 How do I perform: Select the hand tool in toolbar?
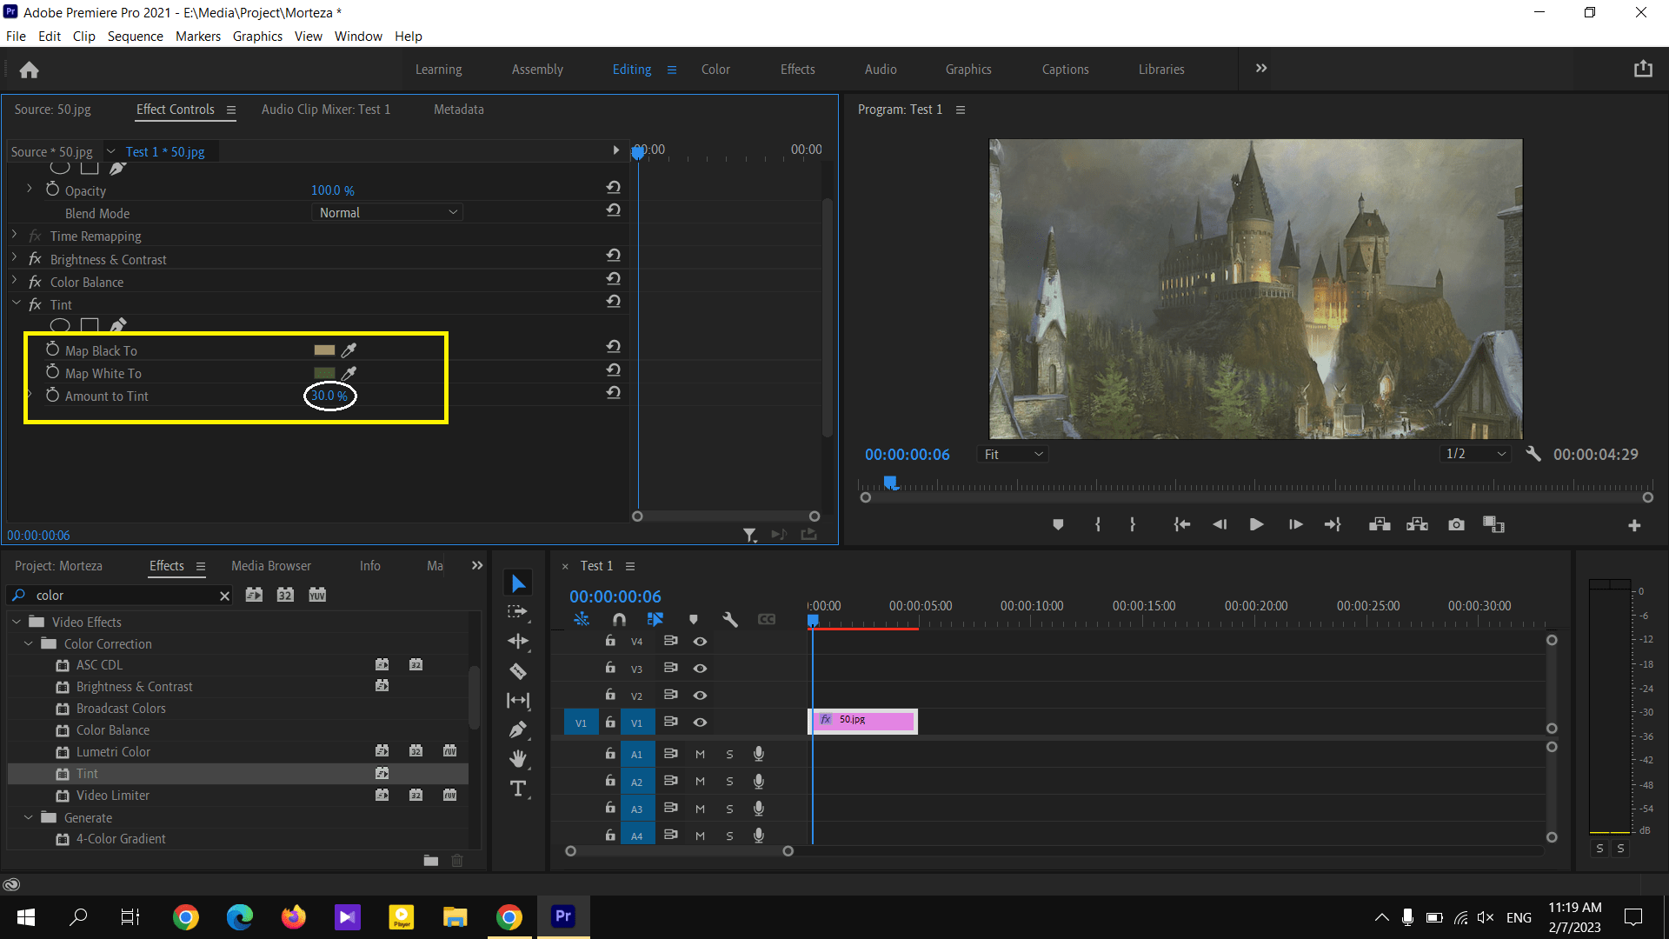click(x=518, y=756)
